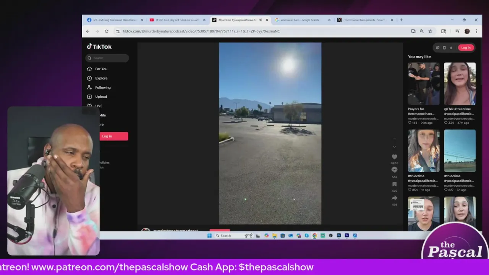Go back in browser history

click(88, 31)
